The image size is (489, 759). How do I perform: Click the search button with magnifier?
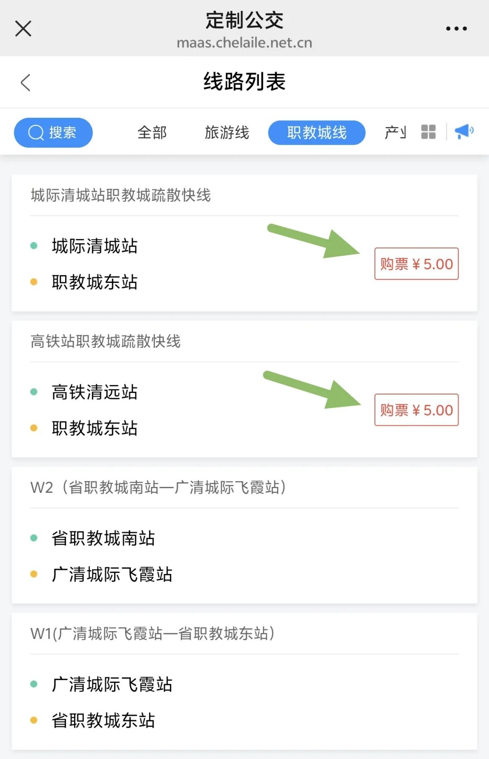(53, 132)
